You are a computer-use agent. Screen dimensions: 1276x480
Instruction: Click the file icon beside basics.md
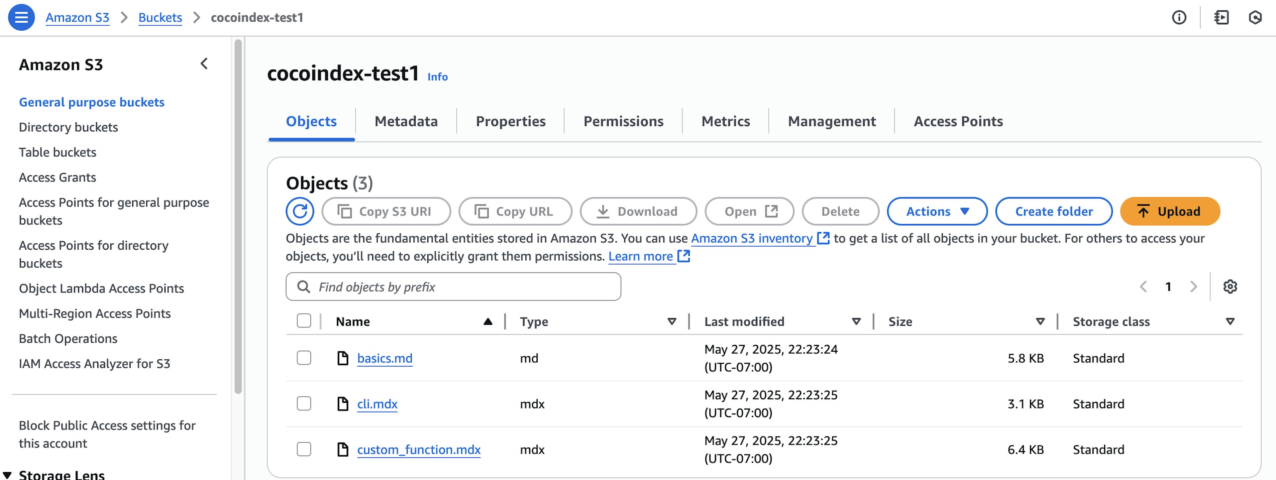point(342,358)
